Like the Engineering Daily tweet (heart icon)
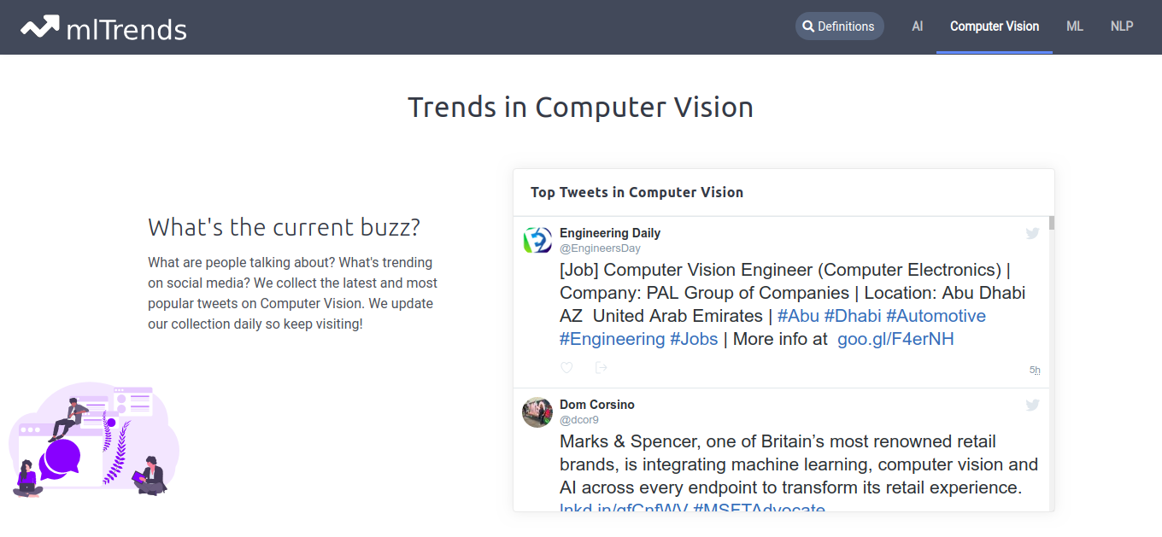The height and width of the screenshot is (537, 1162). click(566, 368)
